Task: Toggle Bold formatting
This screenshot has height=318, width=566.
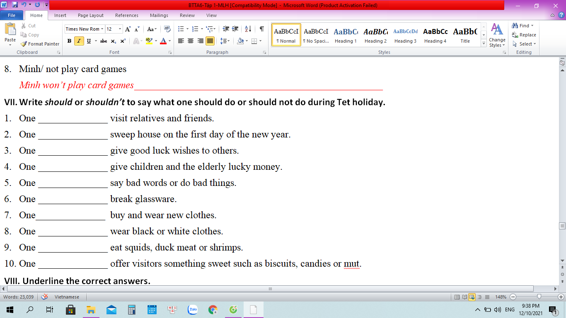Action: [x=69, y=41]
